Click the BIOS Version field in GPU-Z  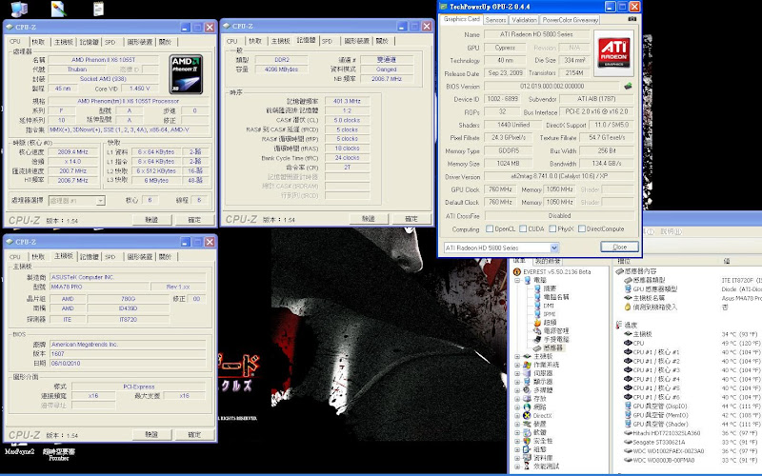pos(552,86)
